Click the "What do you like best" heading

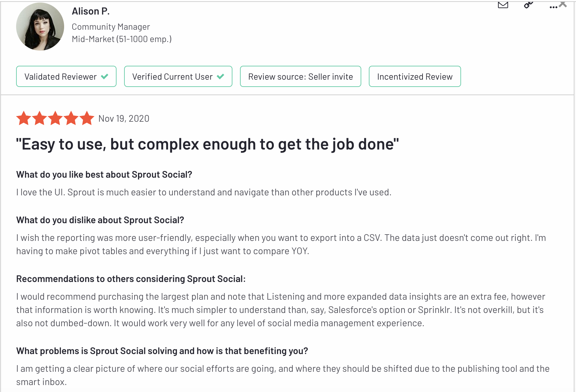[x=104, y=175]
